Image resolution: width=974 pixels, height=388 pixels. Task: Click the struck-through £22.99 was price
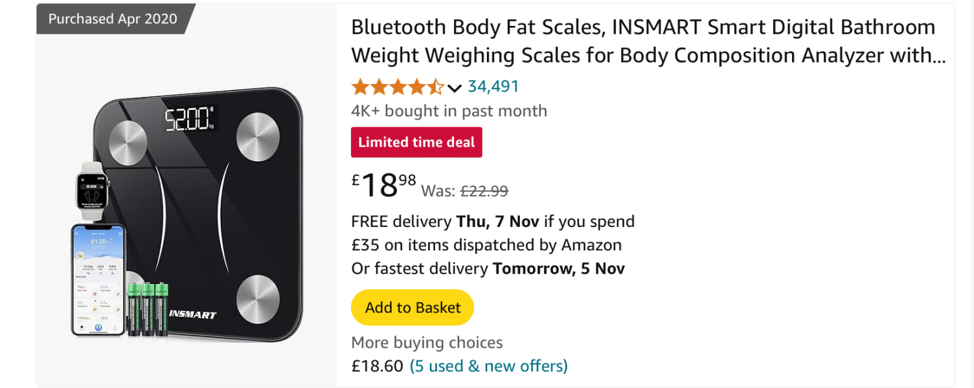483,191
